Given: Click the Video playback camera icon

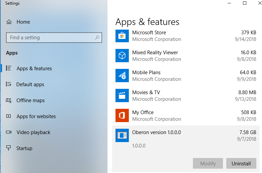Looking at the screenshot, I should click(9, 132).
